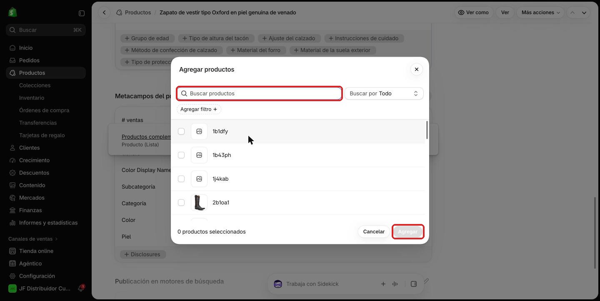This screenshot has width=600, height=301.
Task: Click the Descuentos icon
Action: [12, 173]
